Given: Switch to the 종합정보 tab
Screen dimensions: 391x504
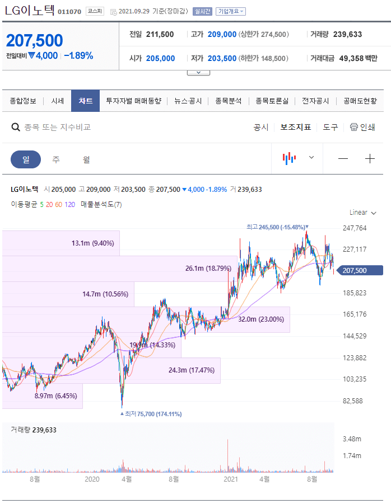Looking at the screenshot, I should tap(23, 101).
